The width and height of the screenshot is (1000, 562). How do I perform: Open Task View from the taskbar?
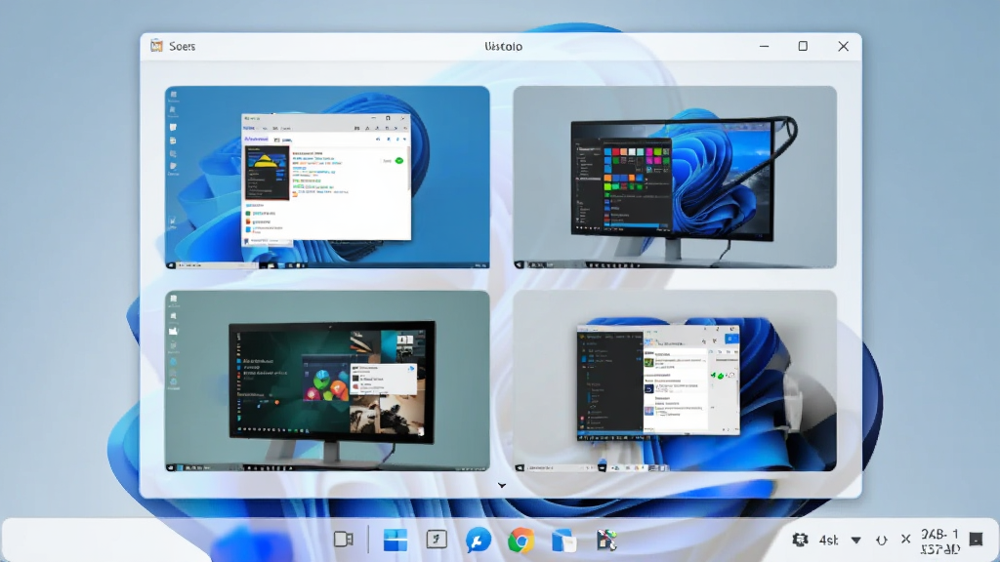(x=344, y=540)
